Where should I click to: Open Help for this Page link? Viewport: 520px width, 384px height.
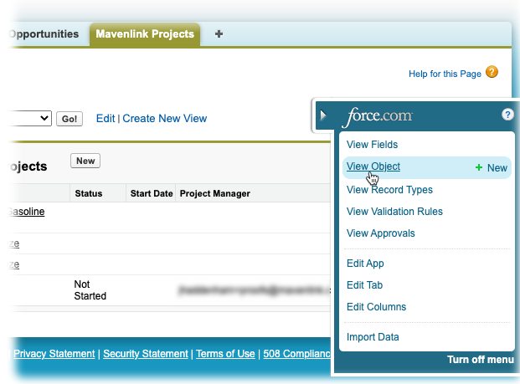click(x=445, y=74)
